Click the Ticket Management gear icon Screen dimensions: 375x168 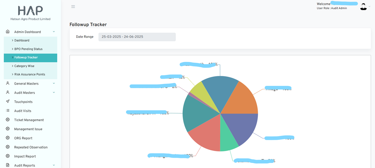(8, 120)
